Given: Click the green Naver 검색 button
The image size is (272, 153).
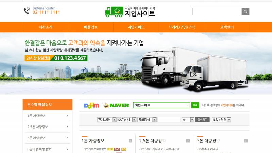Looking at the screenshot, I should [195, 105].
